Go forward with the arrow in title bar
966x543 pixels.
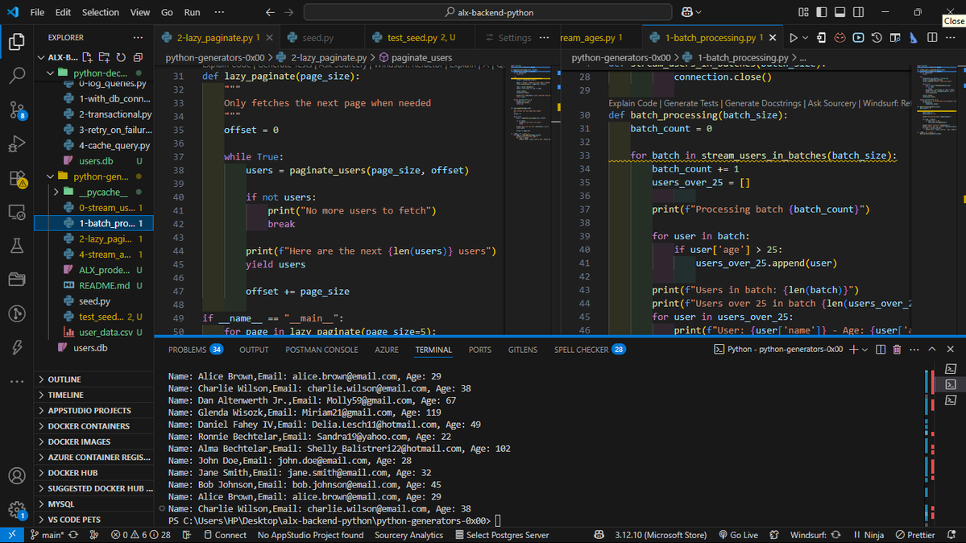click(x=289, y=12)
